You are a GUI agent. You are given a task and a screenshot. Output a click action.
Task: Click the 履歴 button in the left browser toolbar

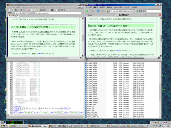click(51, 10)
